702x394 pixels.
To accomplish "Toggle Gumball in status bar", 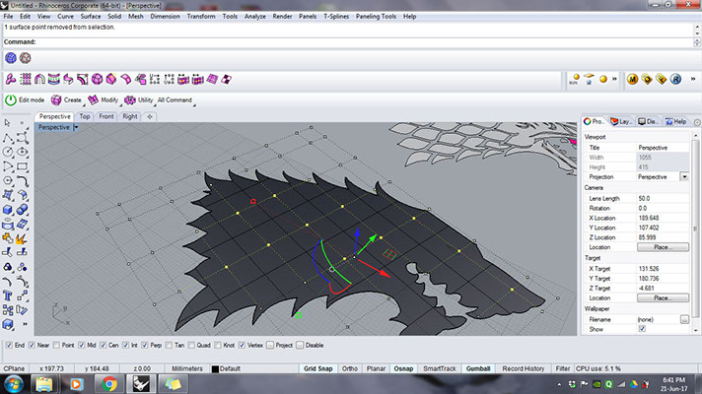I will tap(478, 369).
